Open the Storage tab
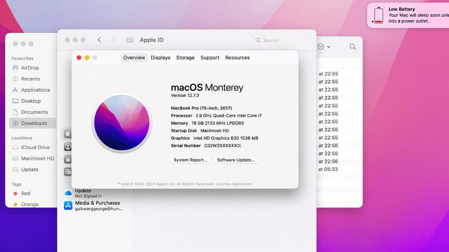 [185, 58]
